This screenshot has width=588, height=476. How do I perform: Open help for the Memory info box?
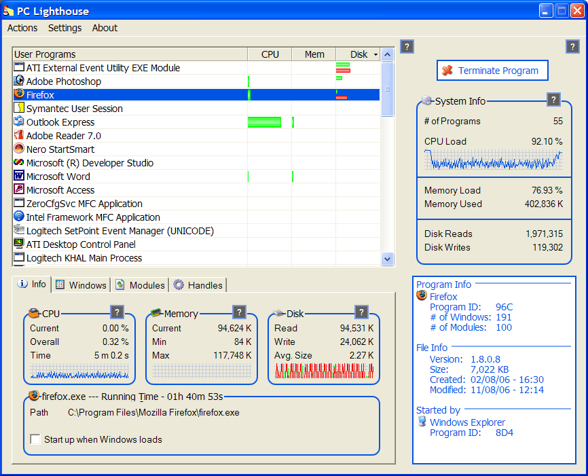tap(239, 312)
